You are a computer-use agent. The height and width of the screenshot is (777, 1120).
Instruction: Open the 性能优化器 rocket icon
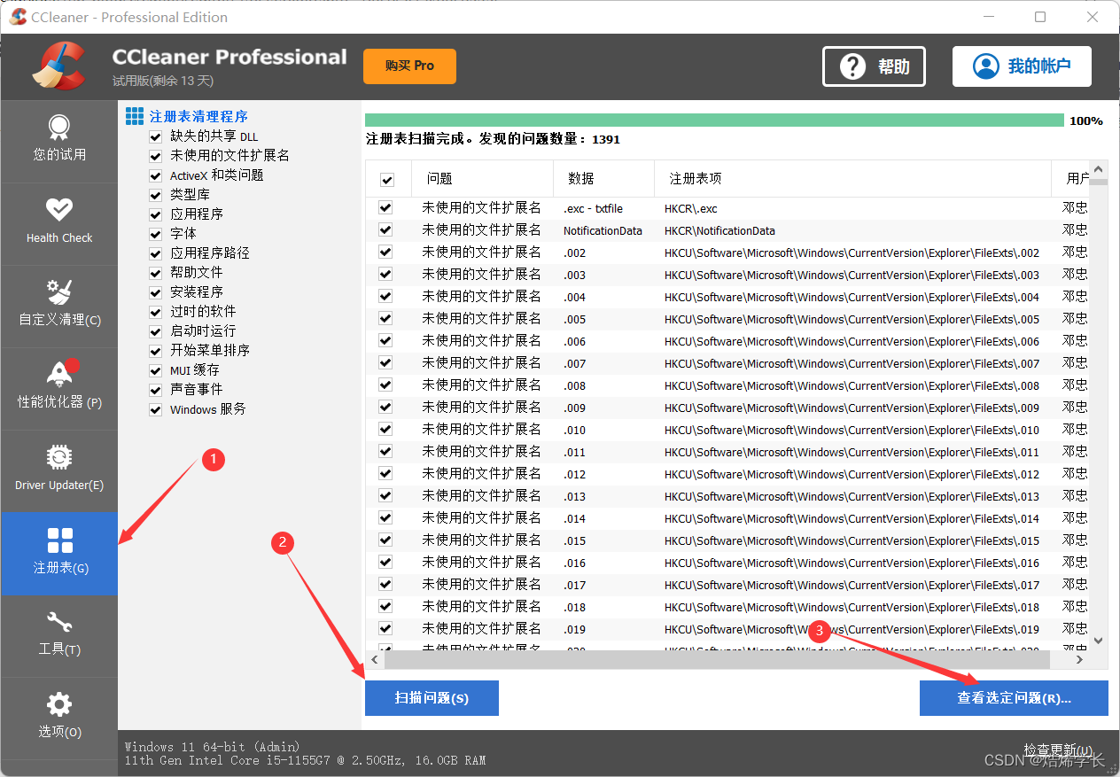59,374
